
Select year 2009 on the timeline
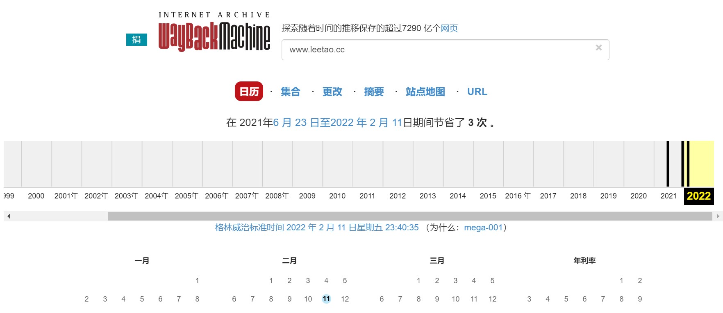[x=307, y=196]
